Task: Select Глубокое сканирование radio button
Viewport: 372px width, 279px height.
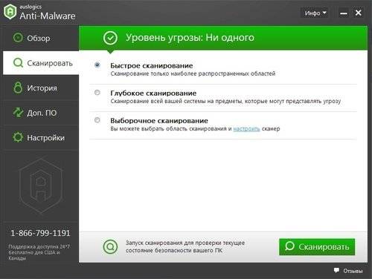Action: (x=97, y=92)
